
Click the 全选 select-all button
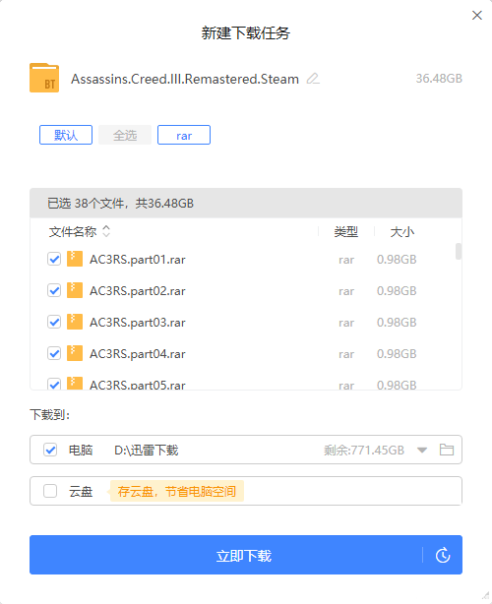click(125, 135)
